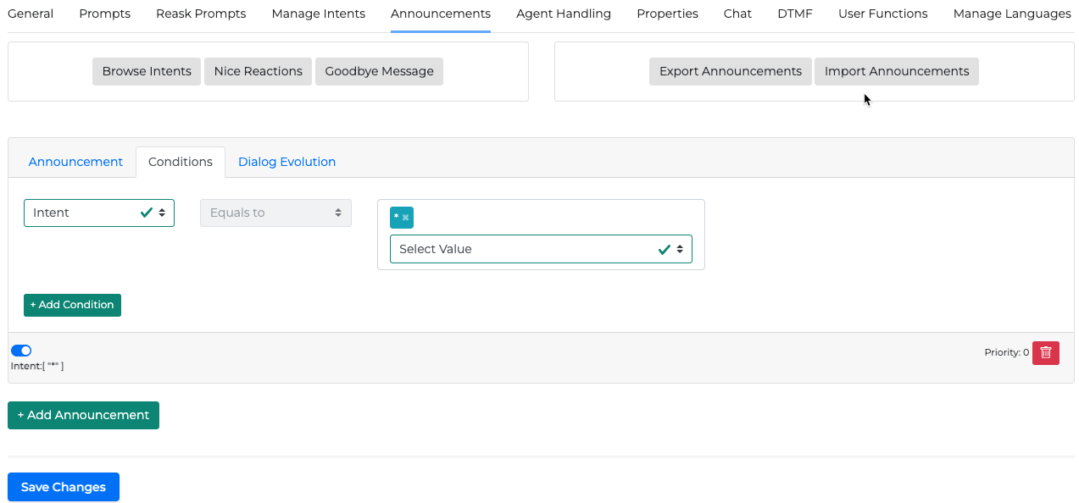Click Export Announcements
1079x503 pixels.
tap(730, 71)
